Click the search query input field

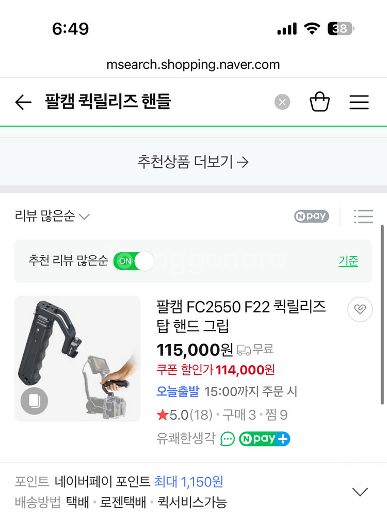(x=155, y=102)
